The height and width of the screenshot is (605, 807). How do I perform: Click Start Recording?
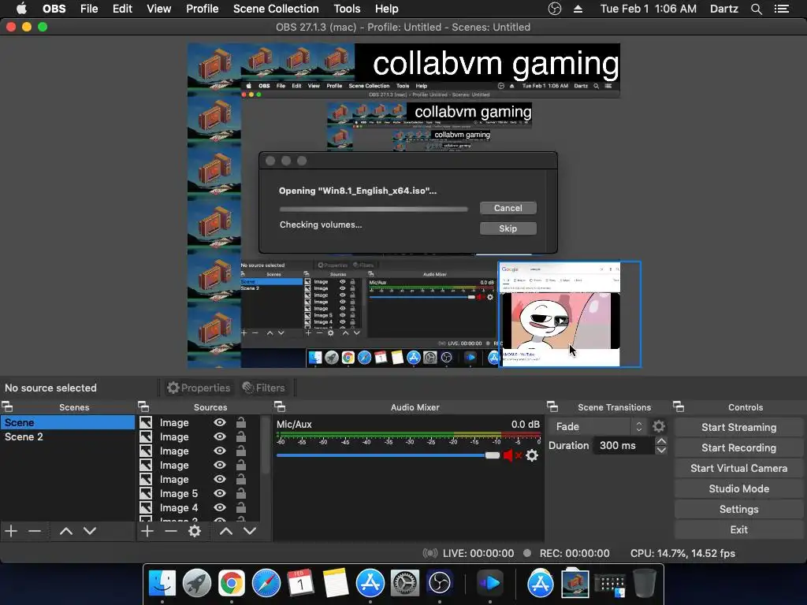[738, 447]
